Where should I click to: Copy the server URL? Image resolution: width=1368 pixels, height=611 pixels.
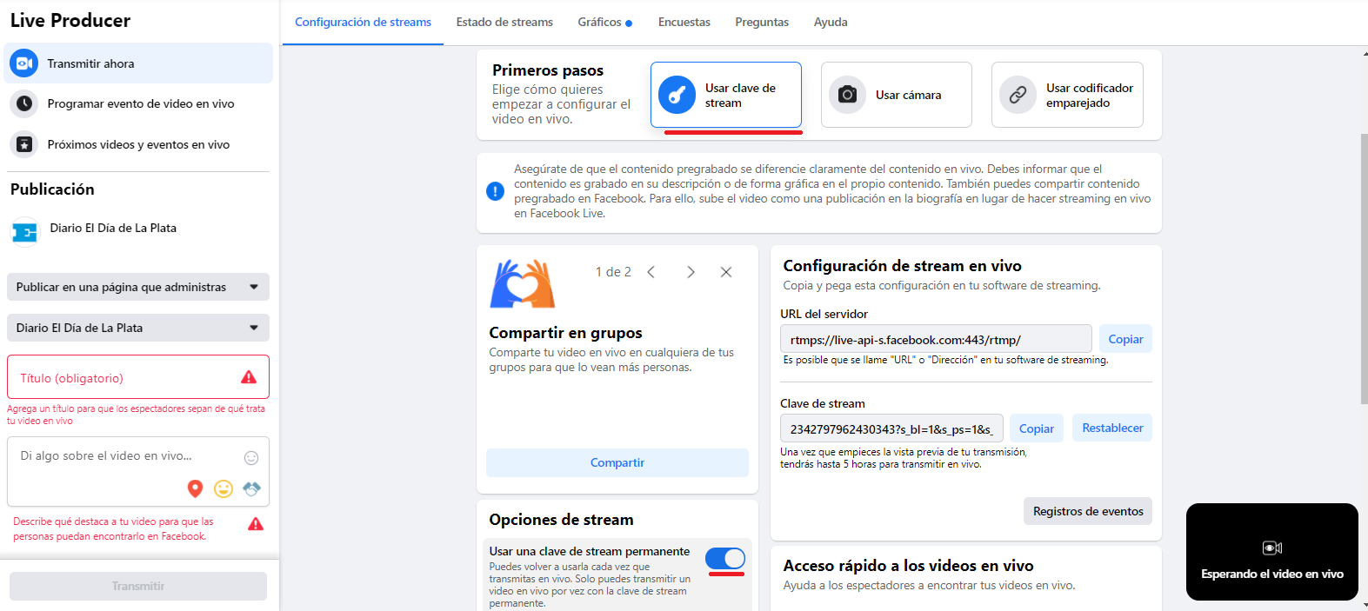click(1125, 339)
